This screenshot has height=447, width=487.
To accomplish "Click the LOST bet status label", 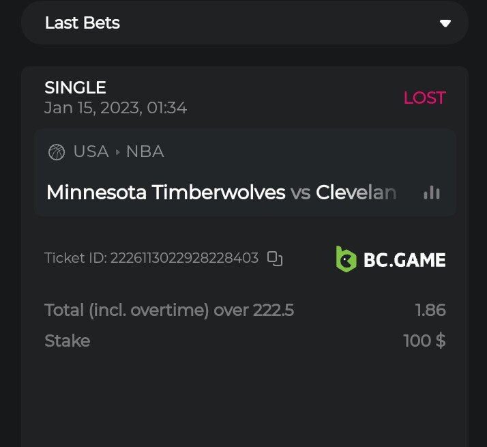I will coord(424,98).
